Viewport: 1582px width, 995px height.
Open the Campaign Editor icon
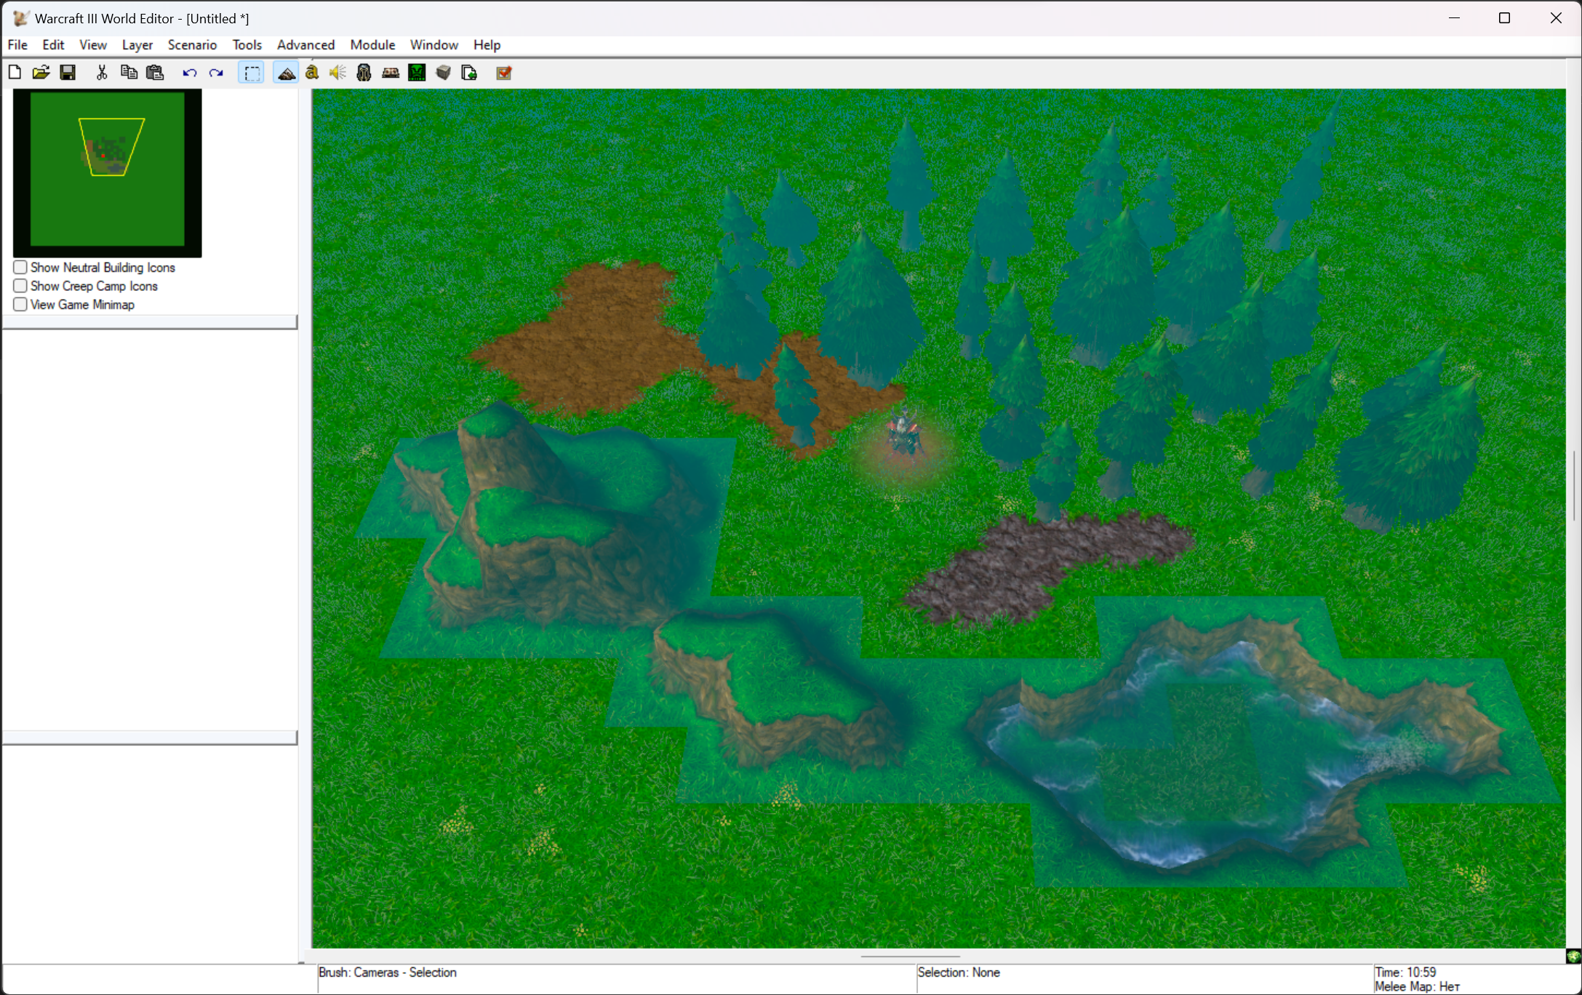pos(391,72)
